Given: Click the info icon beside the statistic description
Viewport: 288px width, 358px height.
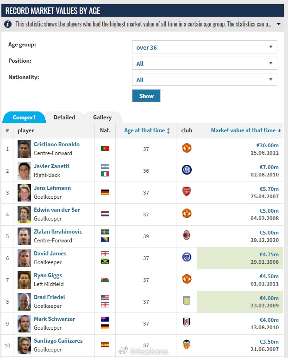Looking at the screenshot, I should (x=8, y=24).
